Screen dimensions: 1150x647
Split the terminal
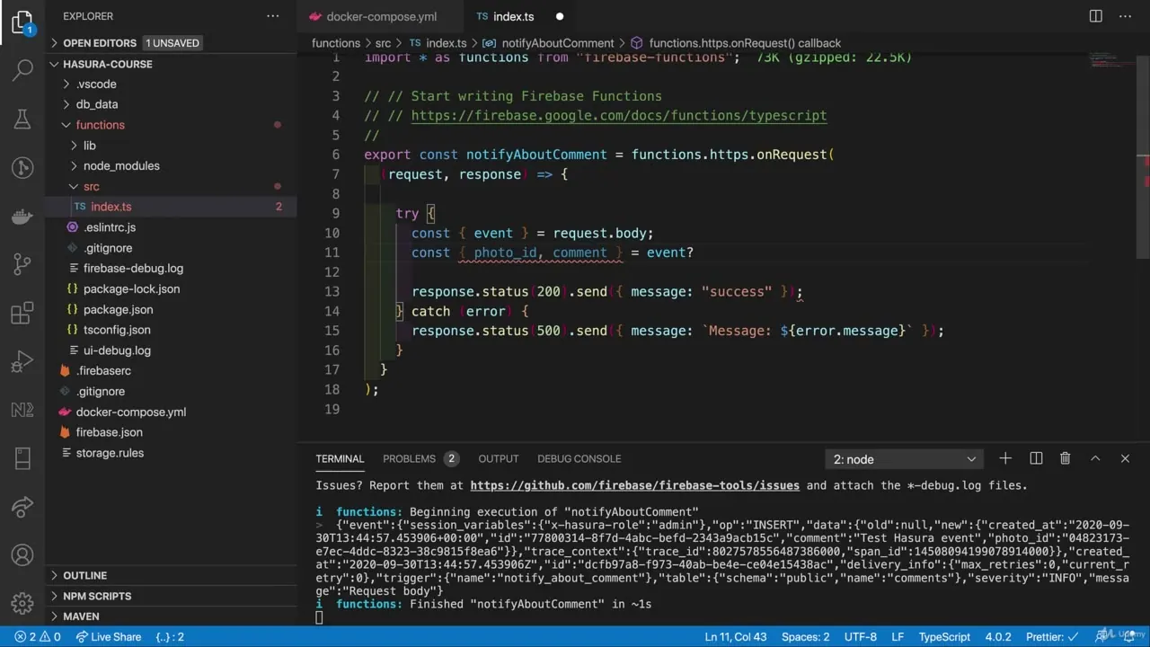click(x=1036, y=458)
